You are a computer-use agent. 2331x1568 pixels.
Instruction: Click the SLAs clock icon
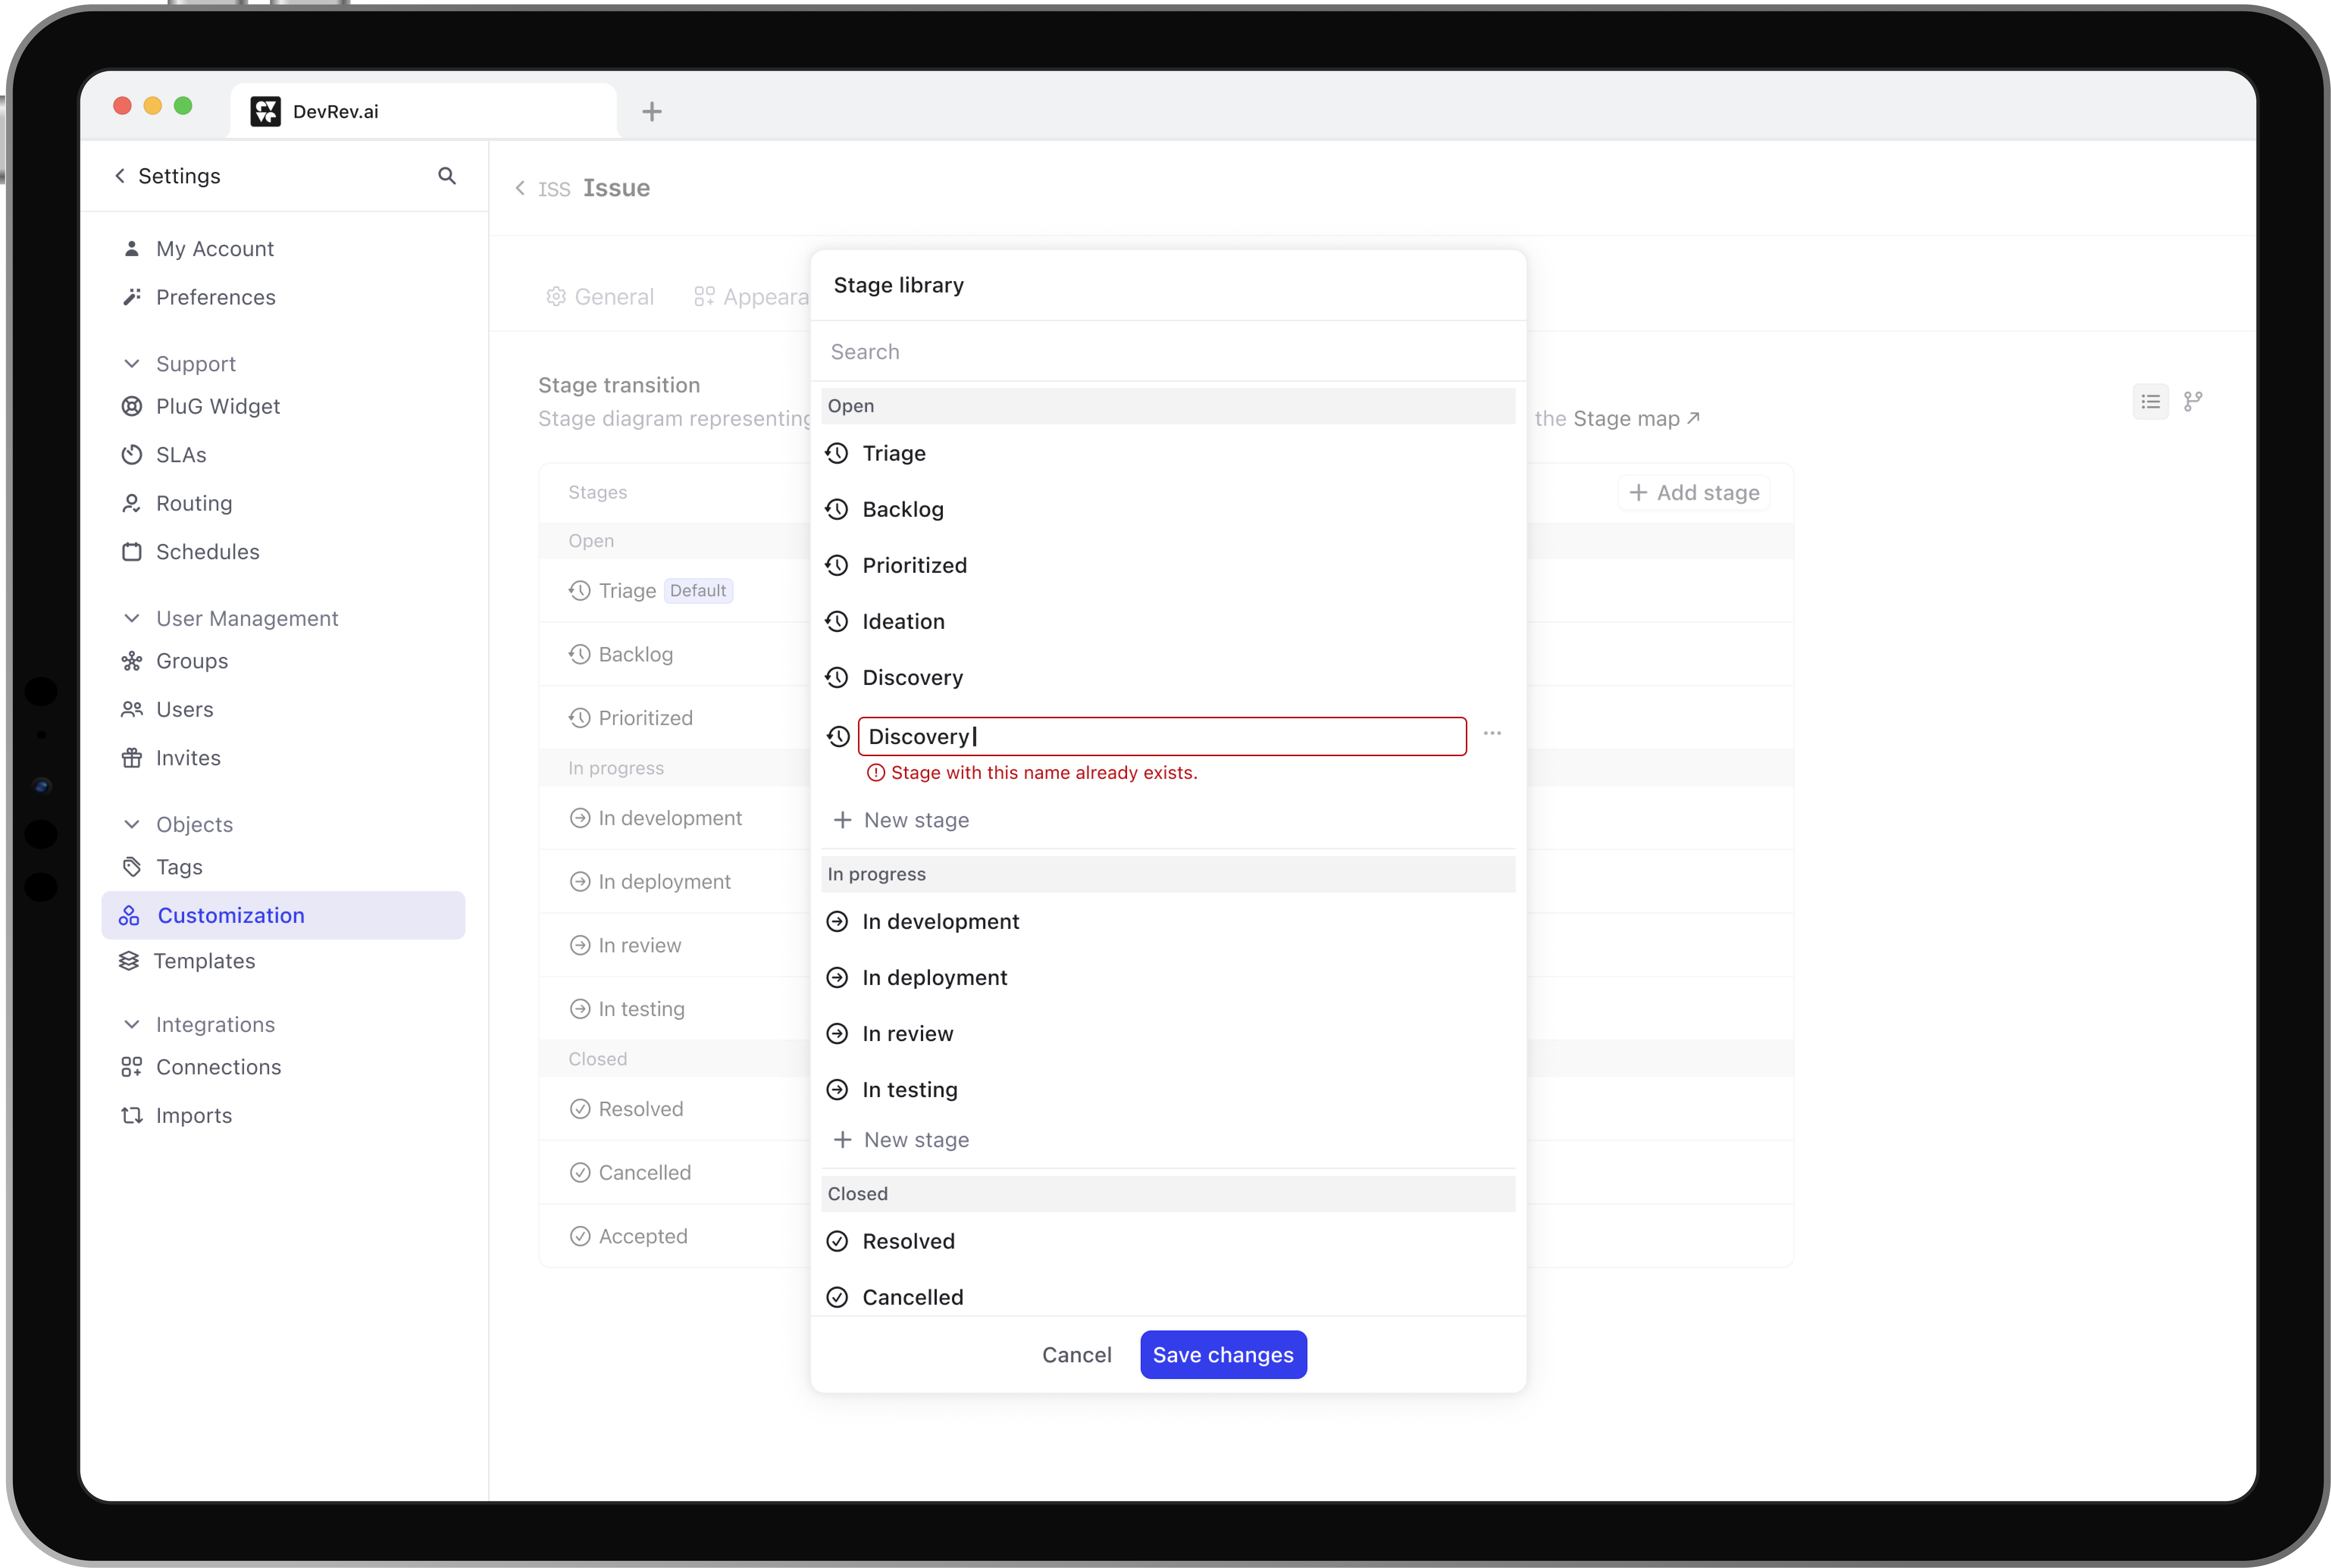(131, 455)
